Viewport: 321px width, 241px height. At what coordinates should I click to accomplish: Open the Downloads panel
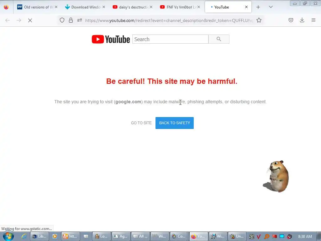(302, 20)
